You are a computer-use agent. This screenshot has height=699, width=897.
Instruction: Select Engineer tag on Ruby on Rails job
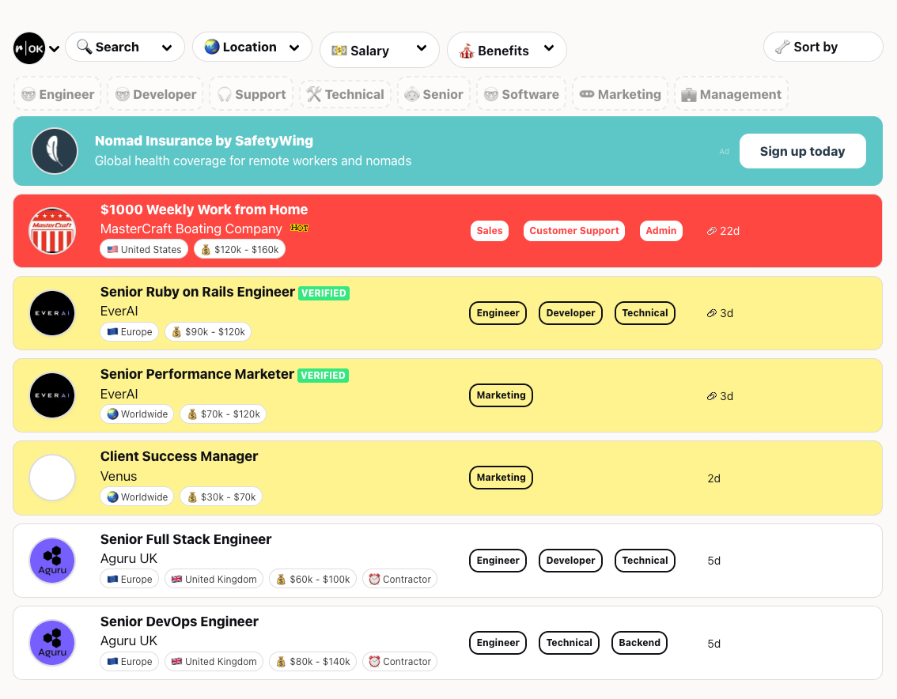(x=498, y=313)
